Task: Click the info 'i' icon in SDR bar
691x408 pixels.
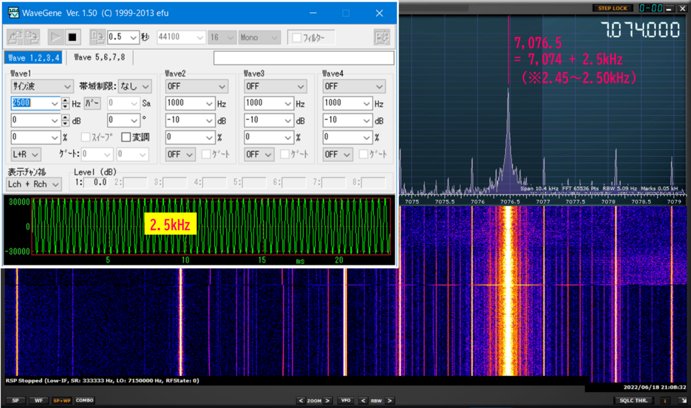Action: (x=665, y=401)
